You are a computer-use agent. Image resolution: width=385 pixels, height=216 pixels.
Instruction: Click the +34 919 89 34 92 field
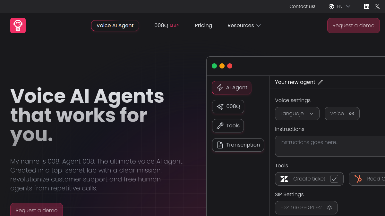pyautogui.click(x=306, y=208)
